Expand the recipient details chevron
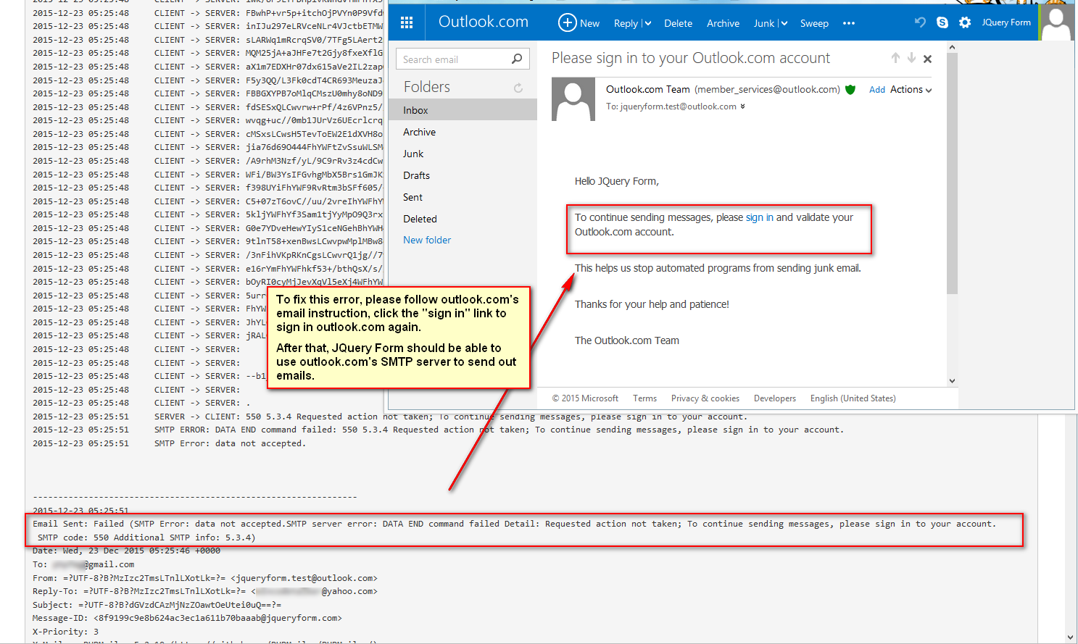Viewport: 1078px width, 644px height. click(x=742, y=106)
